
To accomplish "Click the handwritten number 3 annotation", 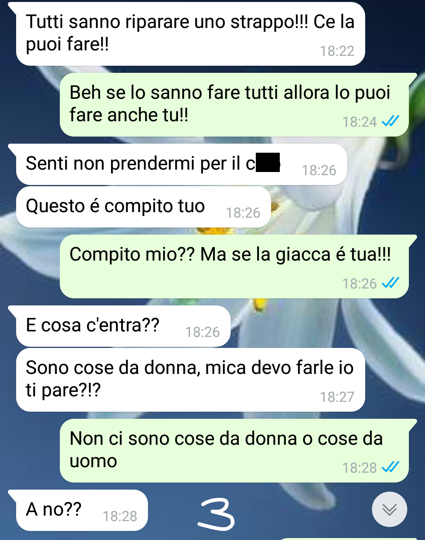I will pos(216,514).
